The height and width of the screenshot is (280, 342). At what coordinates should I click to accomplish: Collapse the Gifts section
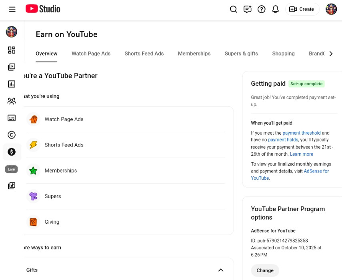[x=220, y=270]
